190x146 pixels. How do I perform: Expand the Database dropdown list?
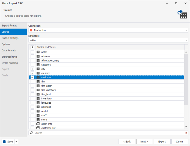coord(186,40)
